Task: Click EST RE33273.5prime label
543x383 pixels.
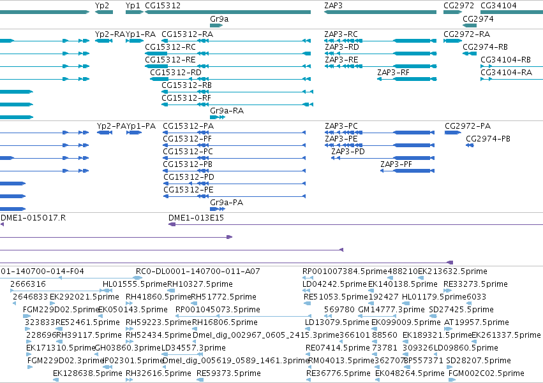Action: (475, 284)
